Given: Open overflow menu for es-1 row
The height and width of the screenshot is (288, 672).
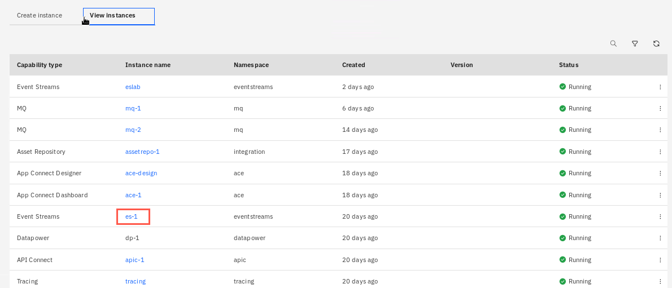Looking at the screenshot, I should 660,216.
